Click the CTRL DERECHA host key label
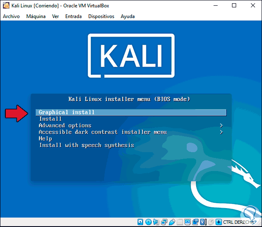 [239, 222]
